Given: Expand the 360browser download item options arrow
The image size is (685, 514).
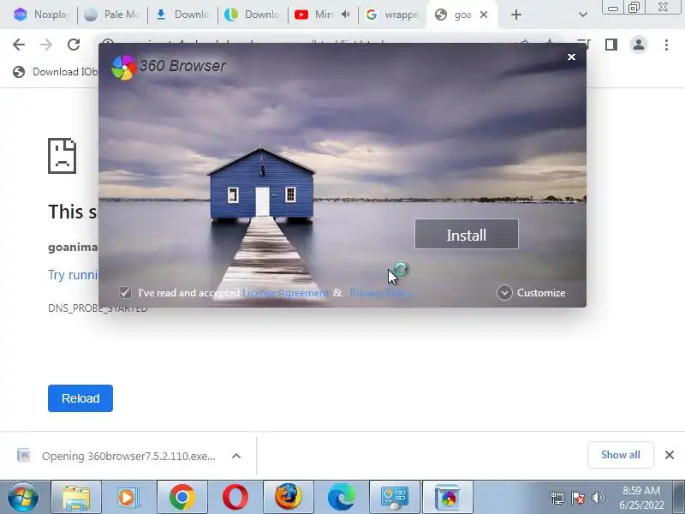Looking at the screenshot, I should pyautogui.click(x=236, y=456).
